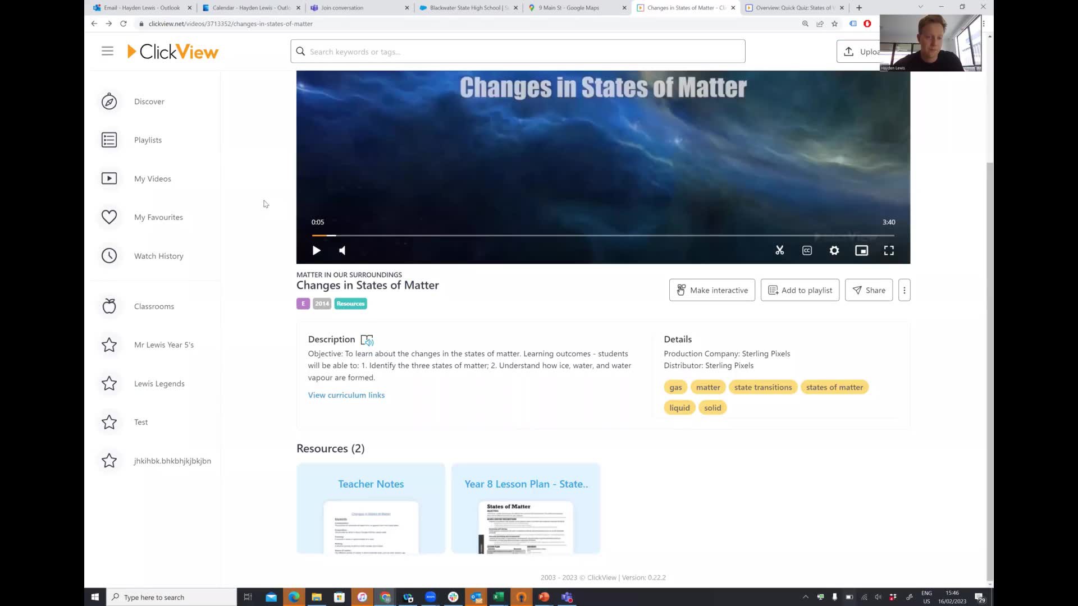Viewport: 1078px width, 606px height.
Task: Open My Videos
Action: pyautogui.click(x=152, y=178)
